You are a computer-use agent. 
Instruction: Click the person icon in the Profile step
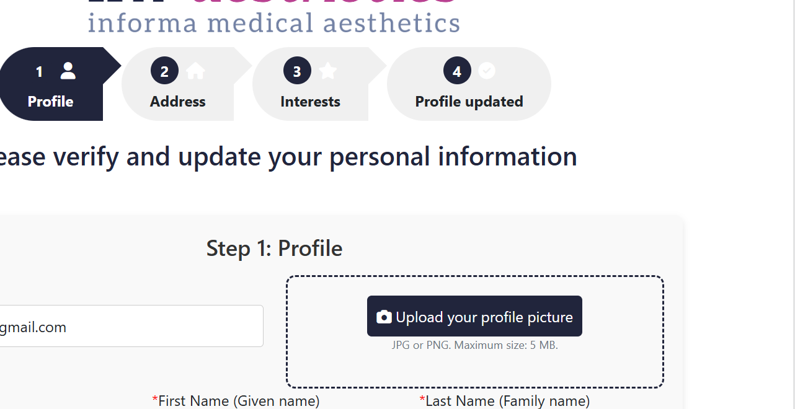click(68, 71)
